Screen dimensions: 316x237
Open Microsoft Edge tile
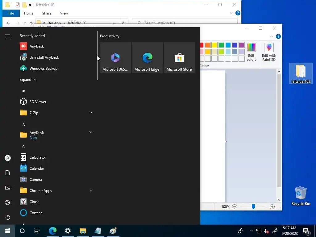pyautogui.click(x=147, y=58)
